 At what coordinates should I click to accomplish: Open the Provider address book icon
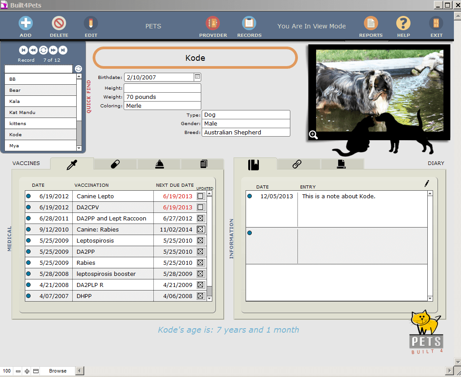213,23
